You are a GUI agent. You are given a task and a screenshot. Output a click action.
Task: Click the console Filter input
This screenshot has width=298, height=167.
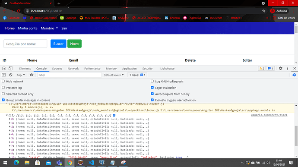tap(70, 75)
